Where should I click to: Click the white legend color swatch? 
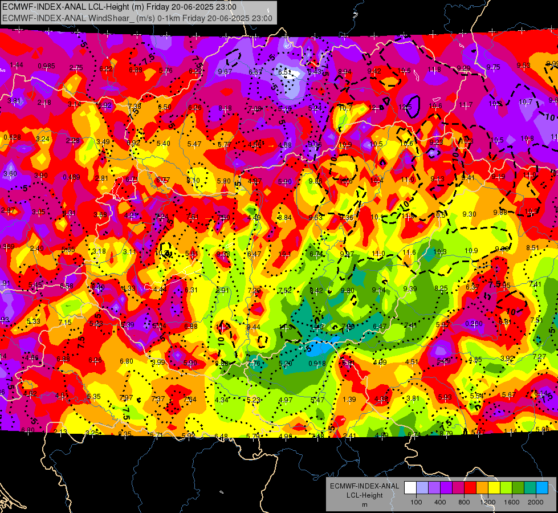pyautogui.click(x=410, y=488)
